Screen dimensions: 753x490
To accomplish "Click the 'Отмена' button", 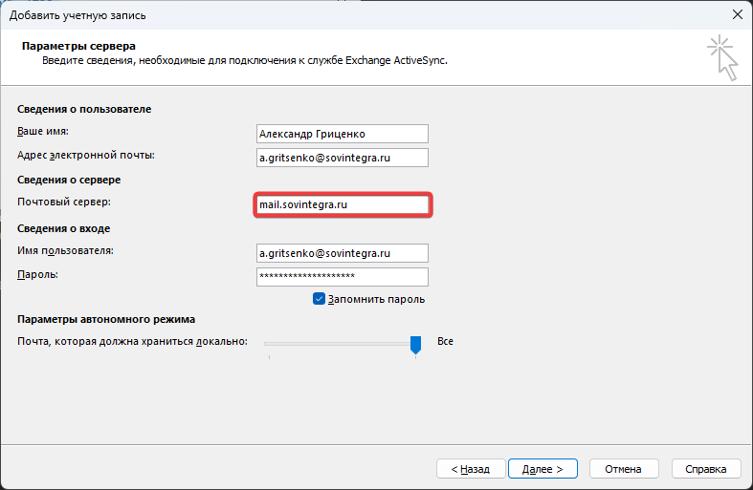I will (624, 469).
